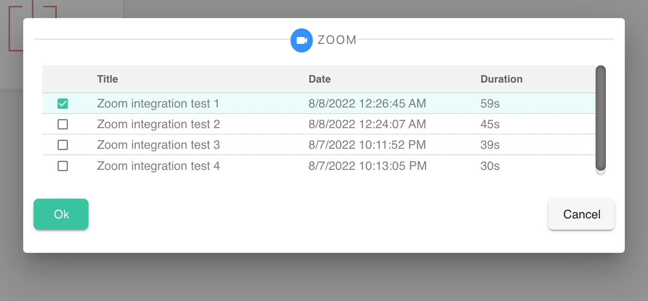Check the Zoom integration test 2 checkbox

63,124
